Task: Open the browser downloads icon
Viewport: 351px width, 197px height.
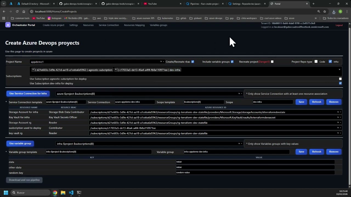Action: pyautogui.click(x=334, y=11)
